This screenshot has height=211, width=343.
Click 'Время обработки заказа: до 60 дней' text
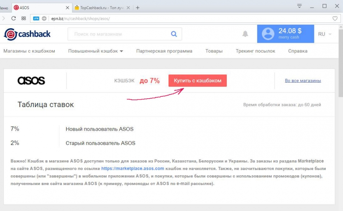pos(282,105)
